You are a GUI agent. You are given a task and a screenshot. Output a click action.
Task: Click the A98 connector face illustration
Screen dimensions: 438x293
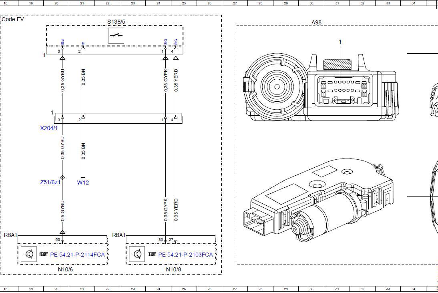pyautogui.click(x=320, y=87)
